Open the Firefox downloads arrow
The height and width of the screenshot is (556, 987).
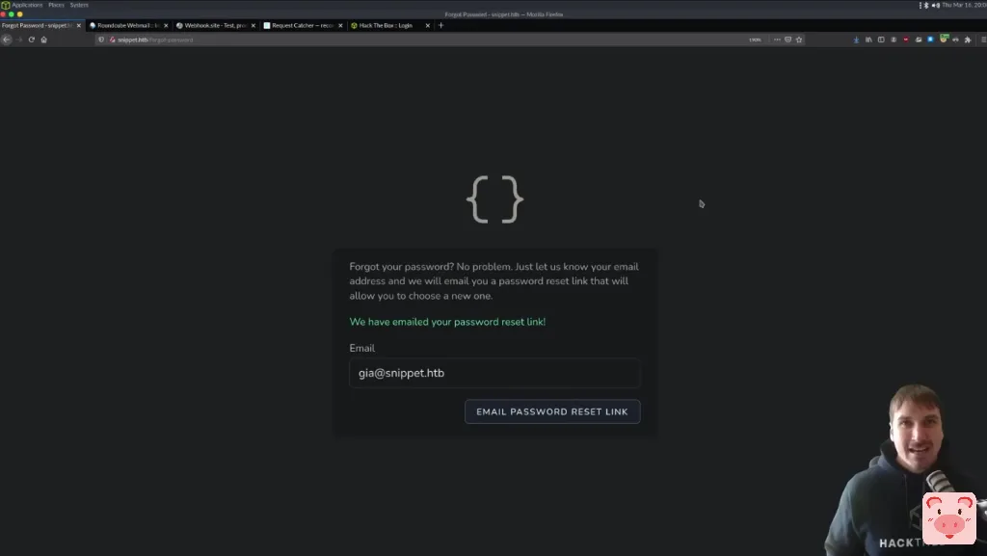[856, 40]
